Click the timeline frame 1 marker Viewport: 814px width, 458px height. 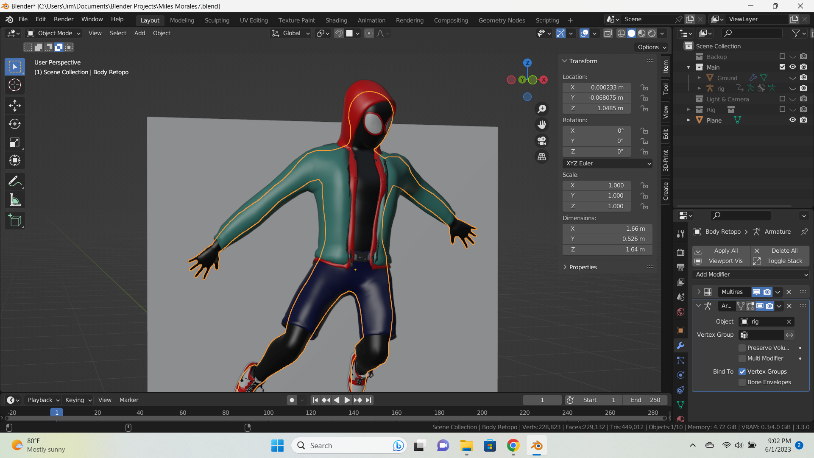(56, 412)
